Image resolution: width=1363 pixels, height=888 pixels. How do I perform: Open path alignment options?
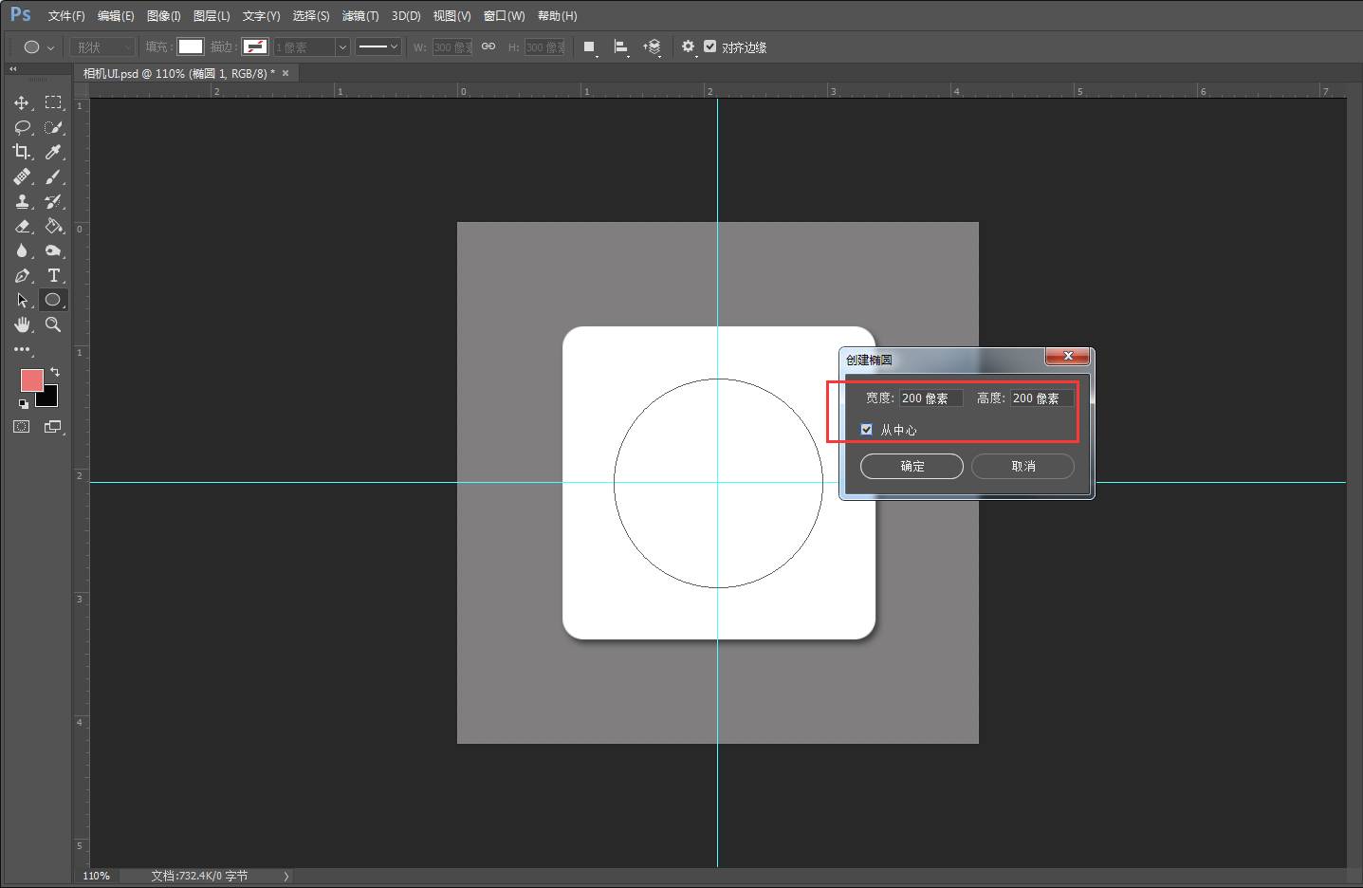point(621,46)
